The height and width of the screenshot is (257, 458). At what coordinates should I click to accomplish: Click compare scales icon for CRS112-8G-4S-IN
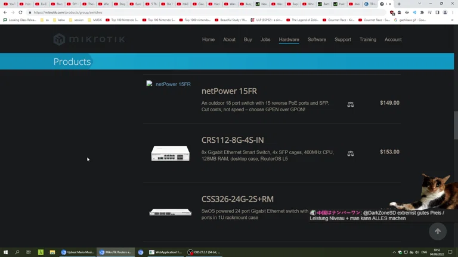351,153
